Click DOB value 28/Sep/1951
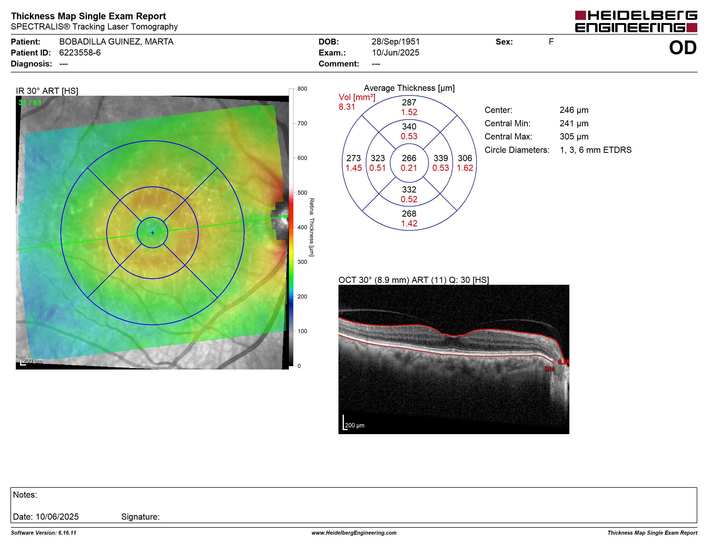The height and width of the screenshot is (547, 708). pyautogui.click(x=396, y=42)
